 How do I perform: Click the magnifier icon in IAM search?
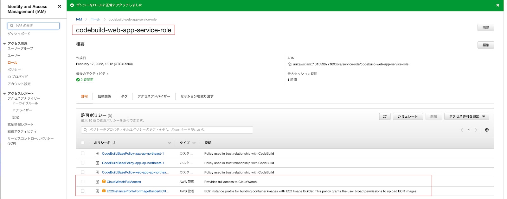point(12,26)
